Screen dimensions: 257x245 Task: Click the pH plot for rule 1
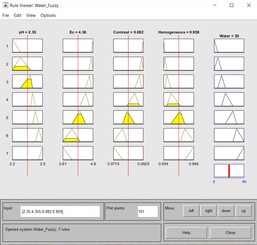pos(27,46)
